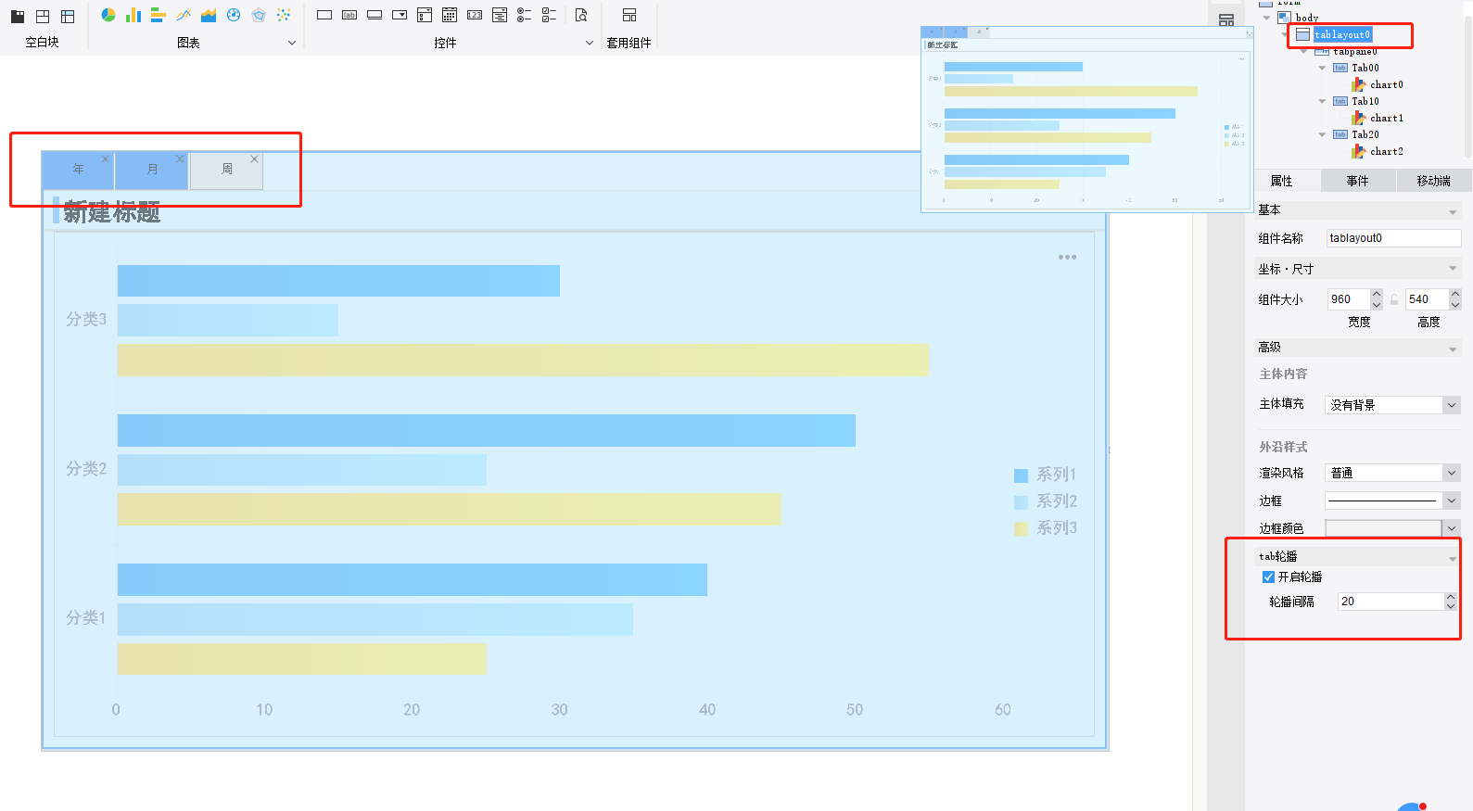Screen dimensions: 1473x811
Task: Open the 渲染风格 dropdown
Action: click(x=1452, y=473)
